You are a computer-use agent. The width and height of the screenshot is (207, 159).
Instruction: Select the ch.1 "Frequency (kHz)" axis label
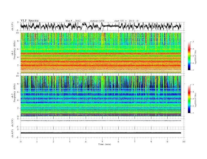pos(15,50)
